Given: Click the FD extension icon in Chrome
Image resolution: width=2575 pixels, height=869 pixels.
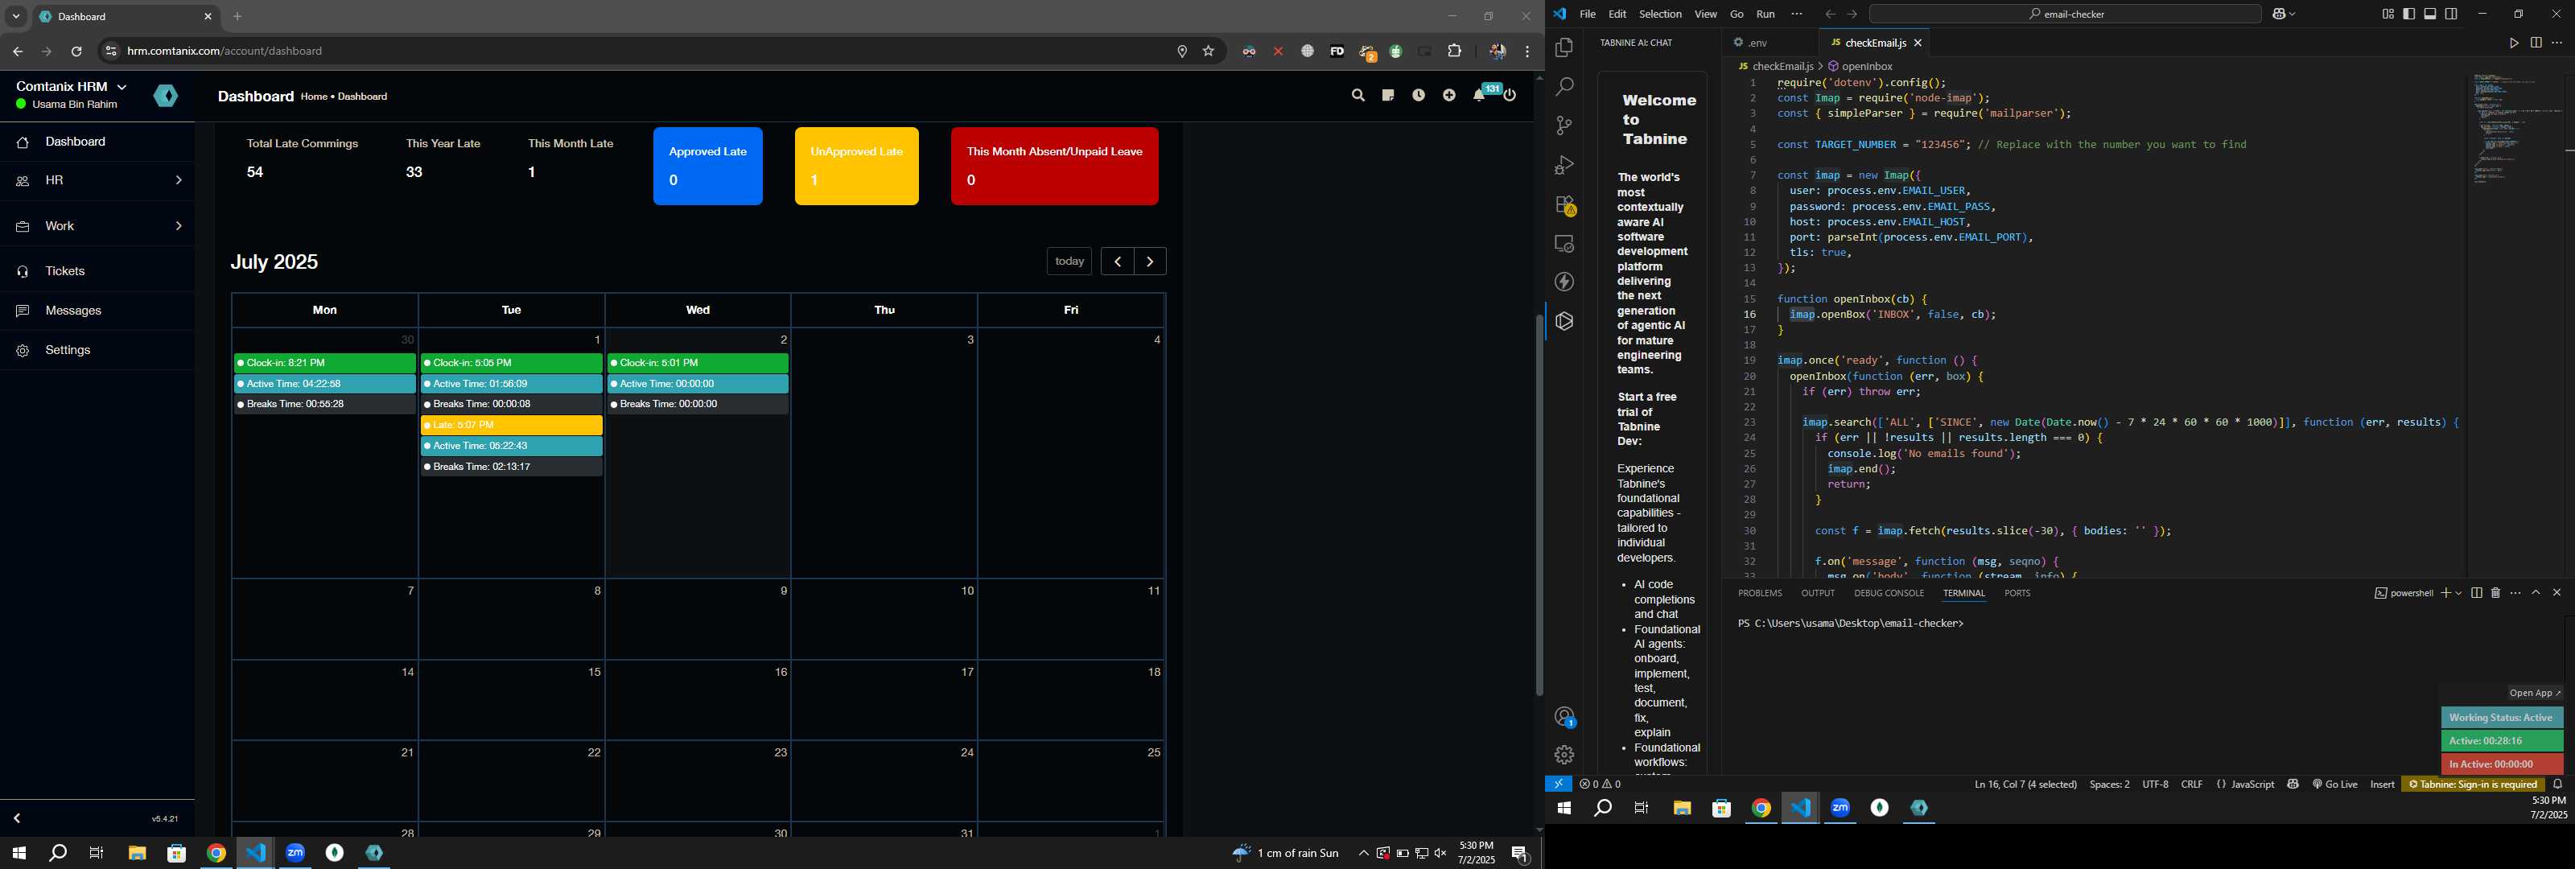Looking at the screenshot, I should [1337, 51].
